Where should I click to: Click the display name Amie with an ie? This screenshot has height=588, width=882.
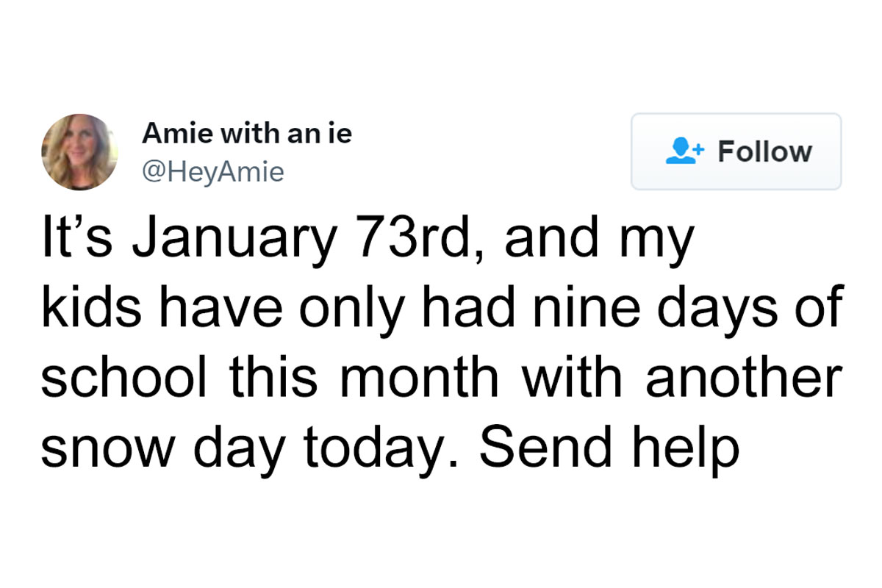(246, 133)
